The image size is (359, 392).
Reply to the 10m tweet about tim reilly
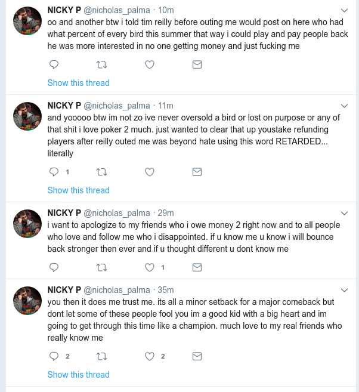pos(54,64)
